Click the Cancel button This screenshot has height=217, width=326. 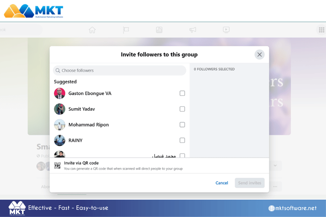[222, 183]
